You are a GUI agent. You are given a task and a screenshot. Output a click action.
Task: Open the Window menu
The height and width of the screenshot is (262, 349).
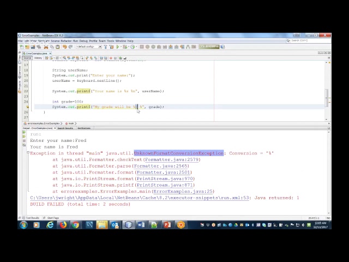click(x=121, y=41)
